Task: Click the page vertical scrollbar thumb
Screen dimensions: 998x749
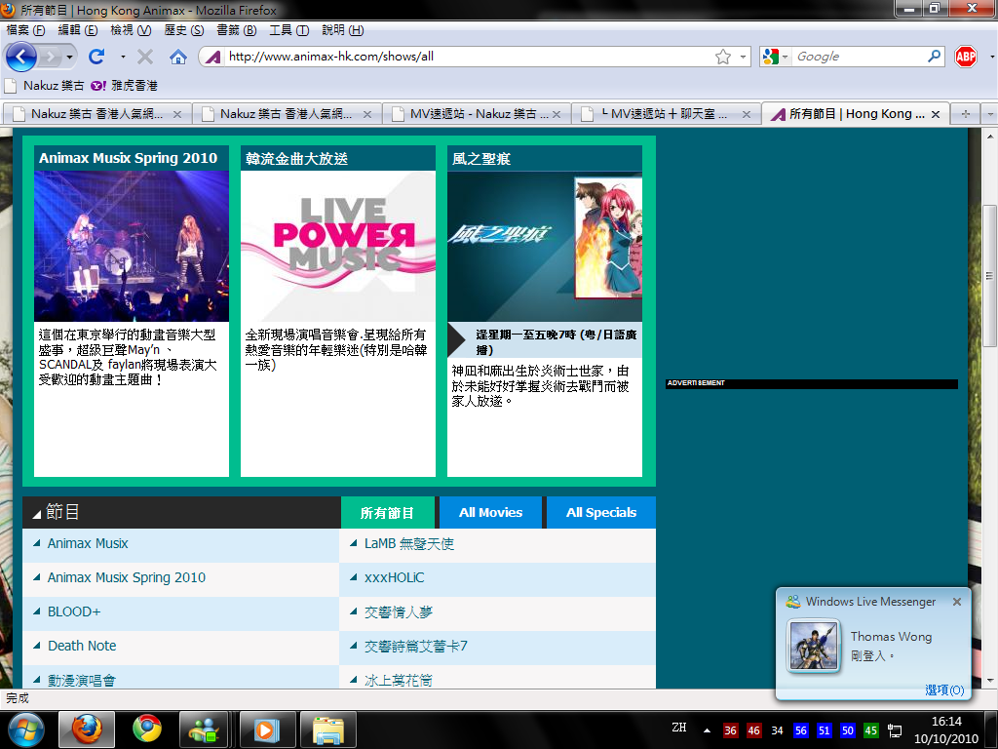Action: coord(990,276)
